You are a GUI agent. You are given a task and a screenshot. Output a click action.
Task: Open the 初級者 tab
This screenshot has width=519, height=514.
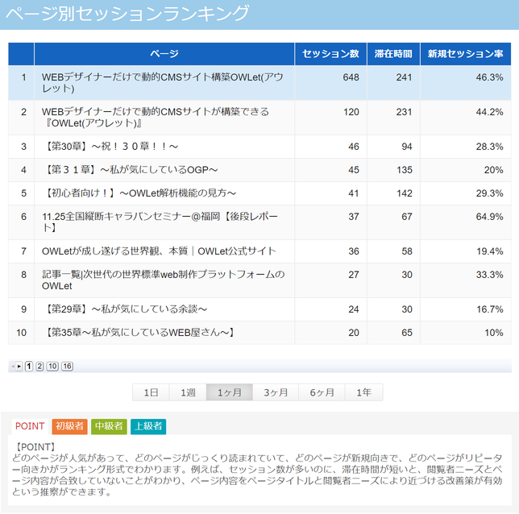tap(69, 426)
